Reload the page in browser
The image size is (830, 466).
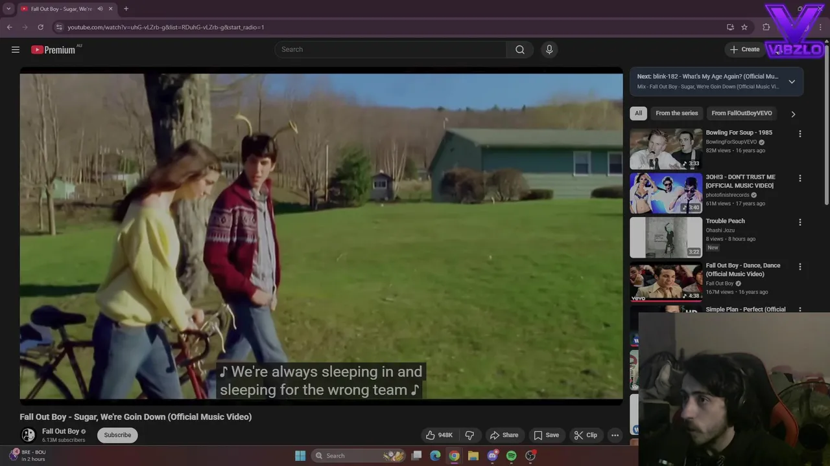tap(40, 27)
